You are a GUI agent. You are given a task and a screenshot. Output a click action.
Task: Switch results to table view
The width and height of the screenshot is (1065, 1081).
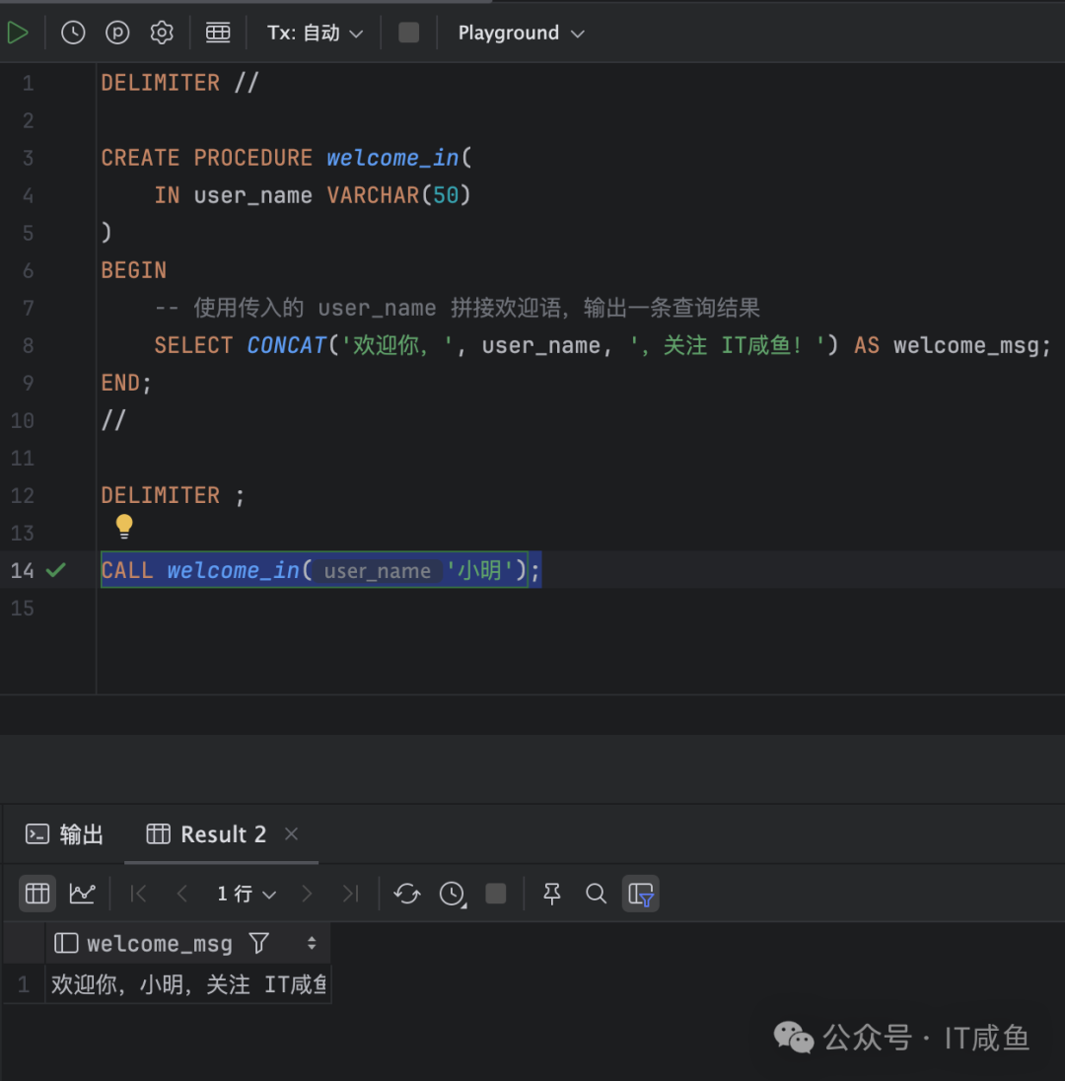pos(36,894)
